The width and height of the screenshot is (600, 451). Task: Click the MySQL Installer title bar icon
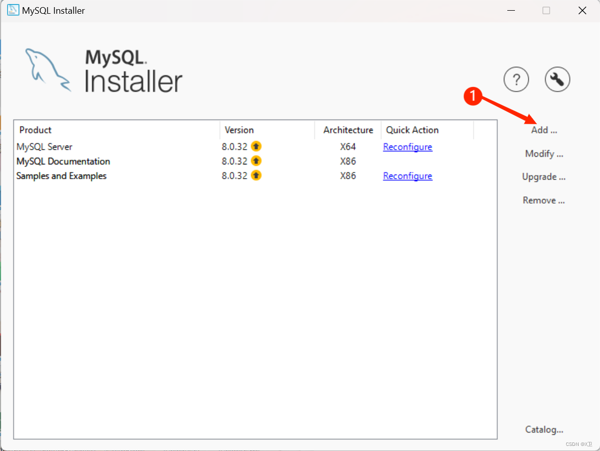[13, 10]
